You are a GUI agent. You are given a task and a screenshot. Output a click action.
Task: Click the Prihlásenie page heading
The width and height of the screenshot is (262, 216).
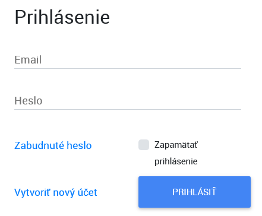[62, 17]
